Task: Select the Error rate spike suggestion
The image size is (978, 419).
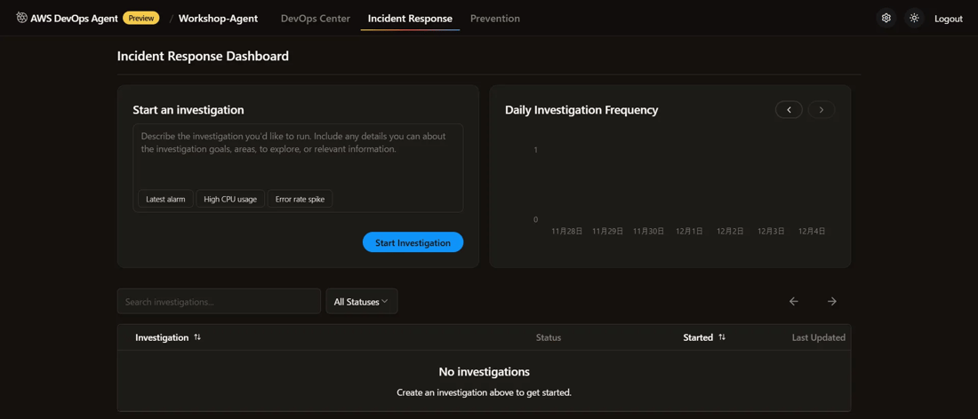Action: pos(300,199)
